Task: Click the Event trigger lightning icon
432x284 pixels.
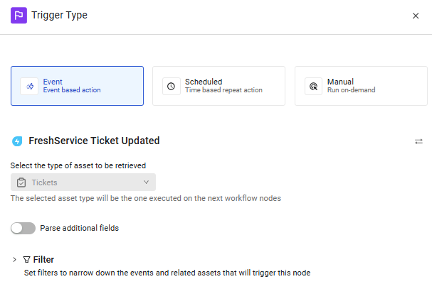Action: 29,86
